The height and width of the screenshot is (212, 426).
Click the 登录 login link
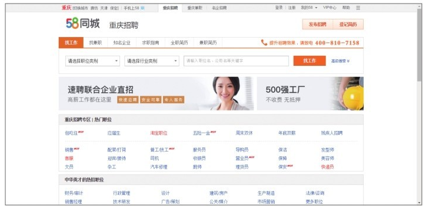click(279, 8)
